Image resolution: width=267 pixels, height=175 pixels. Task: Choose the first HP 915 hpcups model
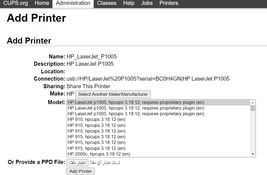click(x=96, y=137)
